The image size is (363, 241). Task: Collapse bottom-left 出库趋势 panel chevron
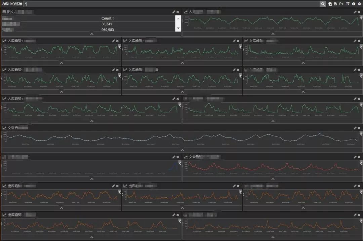point(92,237)
